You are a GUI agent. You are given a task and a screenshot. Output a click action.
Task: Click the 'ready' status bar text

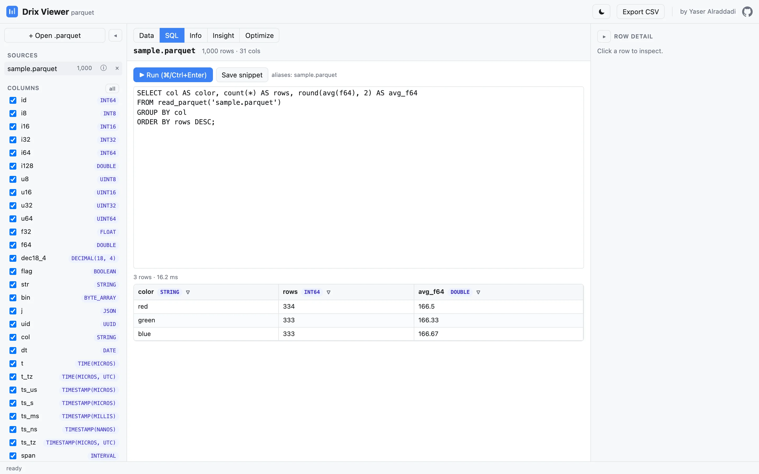click(14, 468)
